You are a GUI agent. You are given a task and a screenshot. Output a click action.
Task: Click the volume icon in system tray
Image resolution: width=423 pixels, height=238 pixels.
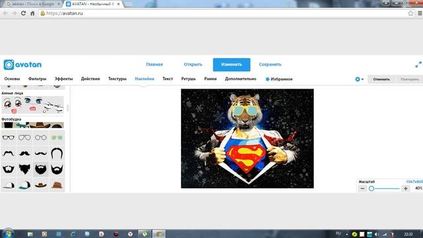tap(377, 234)
